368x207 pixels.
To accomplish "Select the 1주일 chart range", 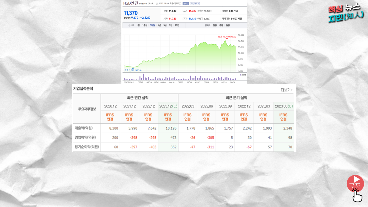I will [145, 25].
